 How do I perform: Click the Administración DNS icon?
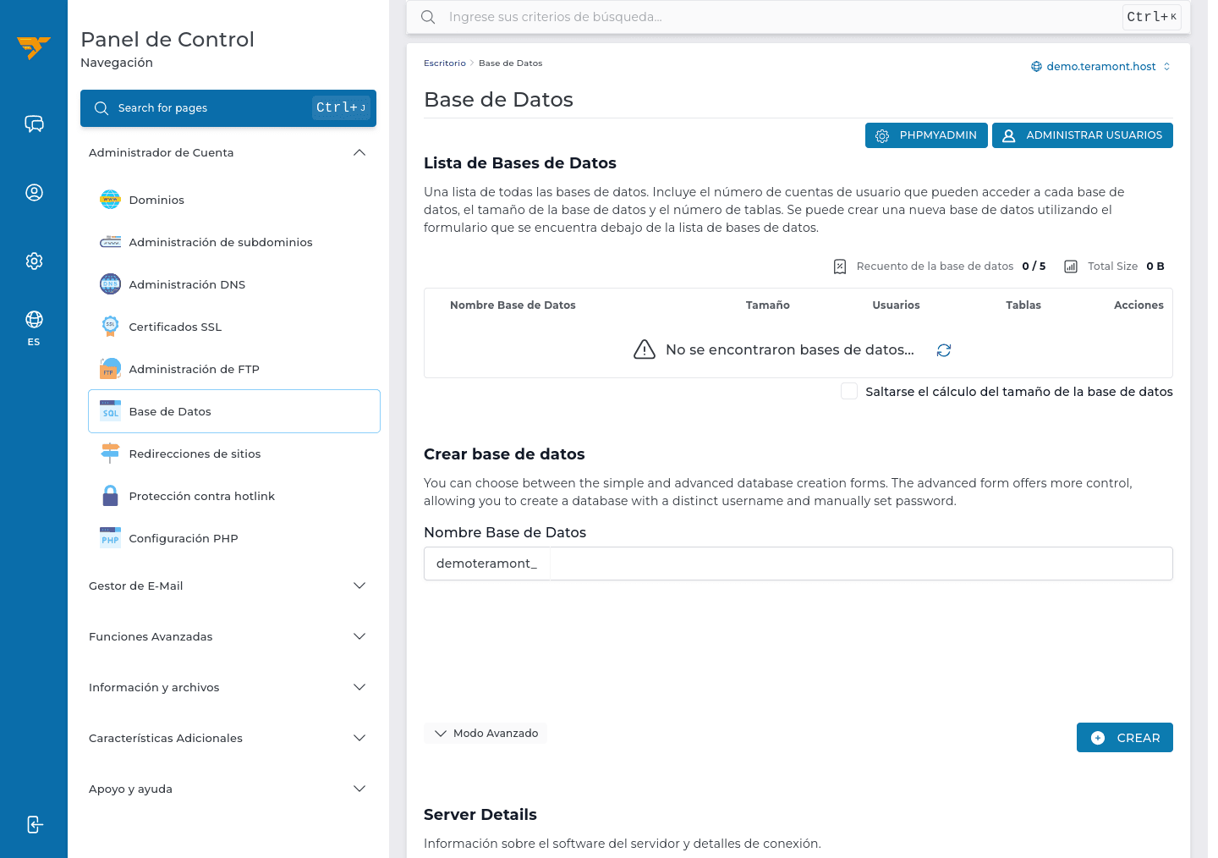click(x=110, y=284)
